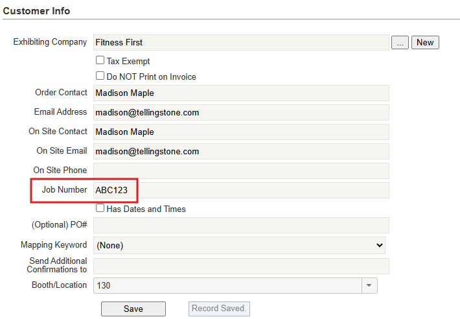Viewport: 460px width, 319px height.
Task: Save the customer info record
Action: click(133, 309)
